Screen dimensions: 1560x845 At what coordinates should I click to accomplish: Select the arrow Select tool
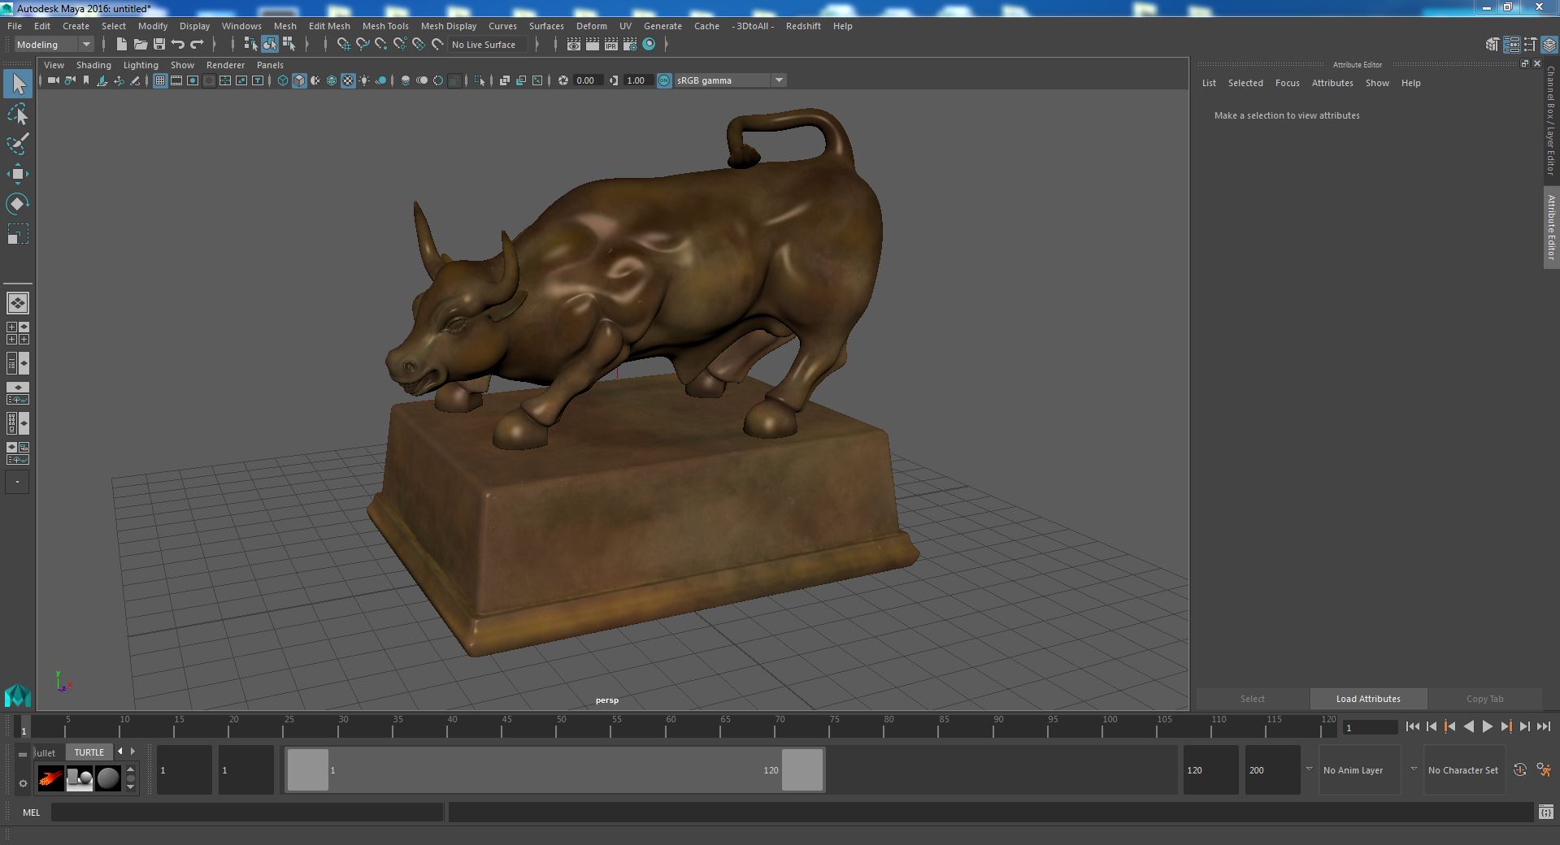pyautogui.click(x=18, y=84)
